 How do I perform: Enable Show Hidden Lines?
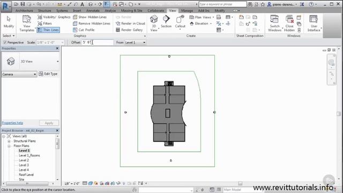point(90,17)
